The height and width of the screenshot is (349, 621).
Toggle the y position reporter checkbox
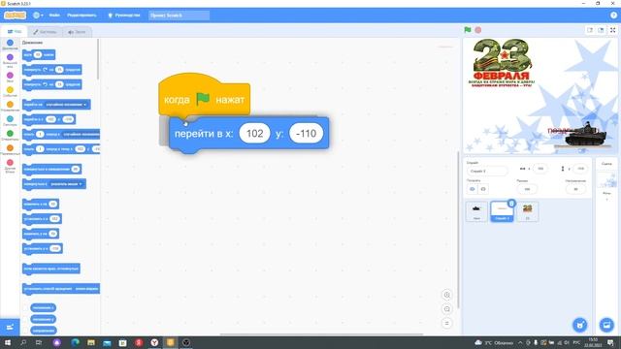(26, 319)
